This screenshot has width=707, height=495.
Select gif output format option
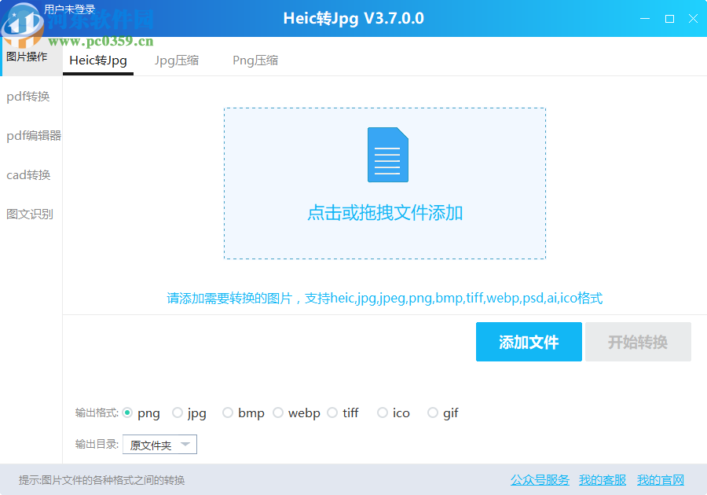[433, 412]
